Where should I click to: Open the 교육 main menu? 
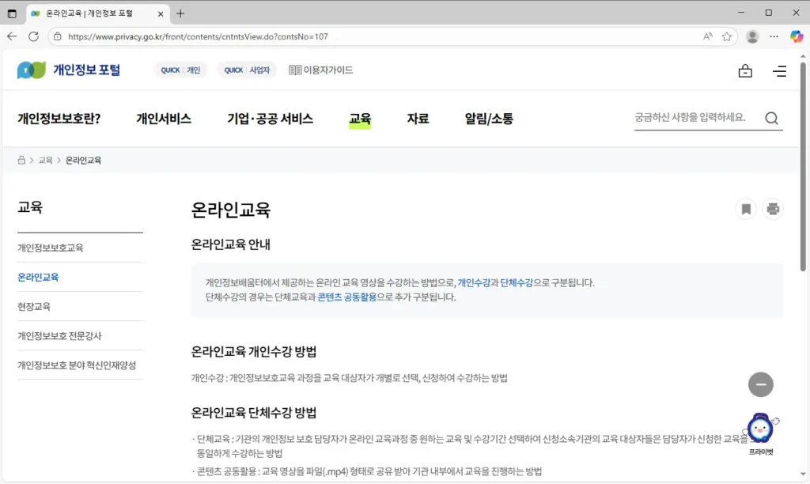click(360, 119)
